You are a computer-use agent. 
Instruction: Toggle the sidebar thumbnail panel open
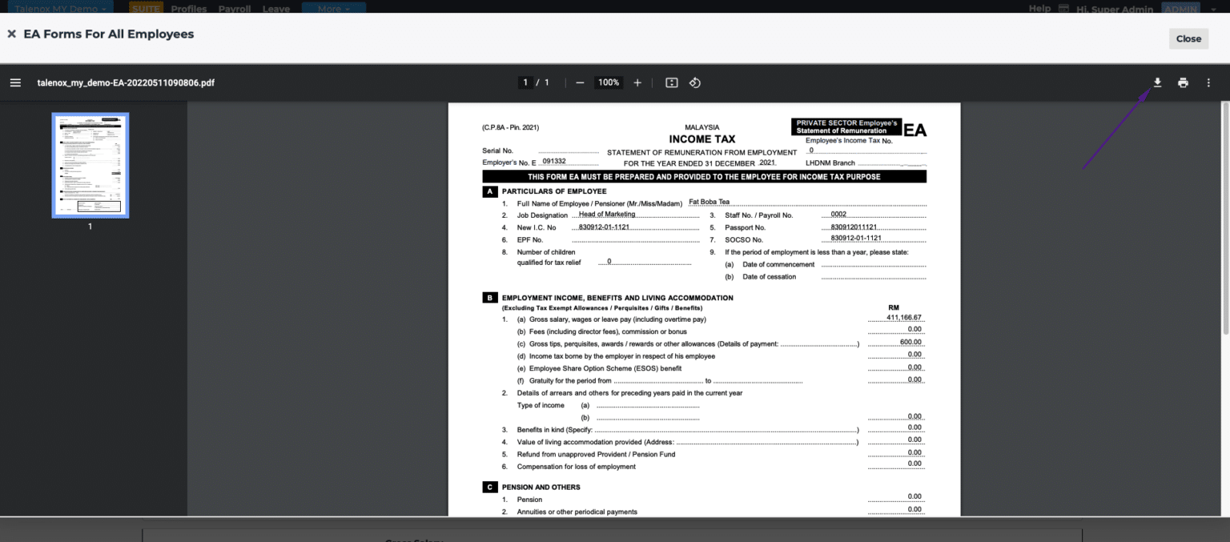(14, 82)
